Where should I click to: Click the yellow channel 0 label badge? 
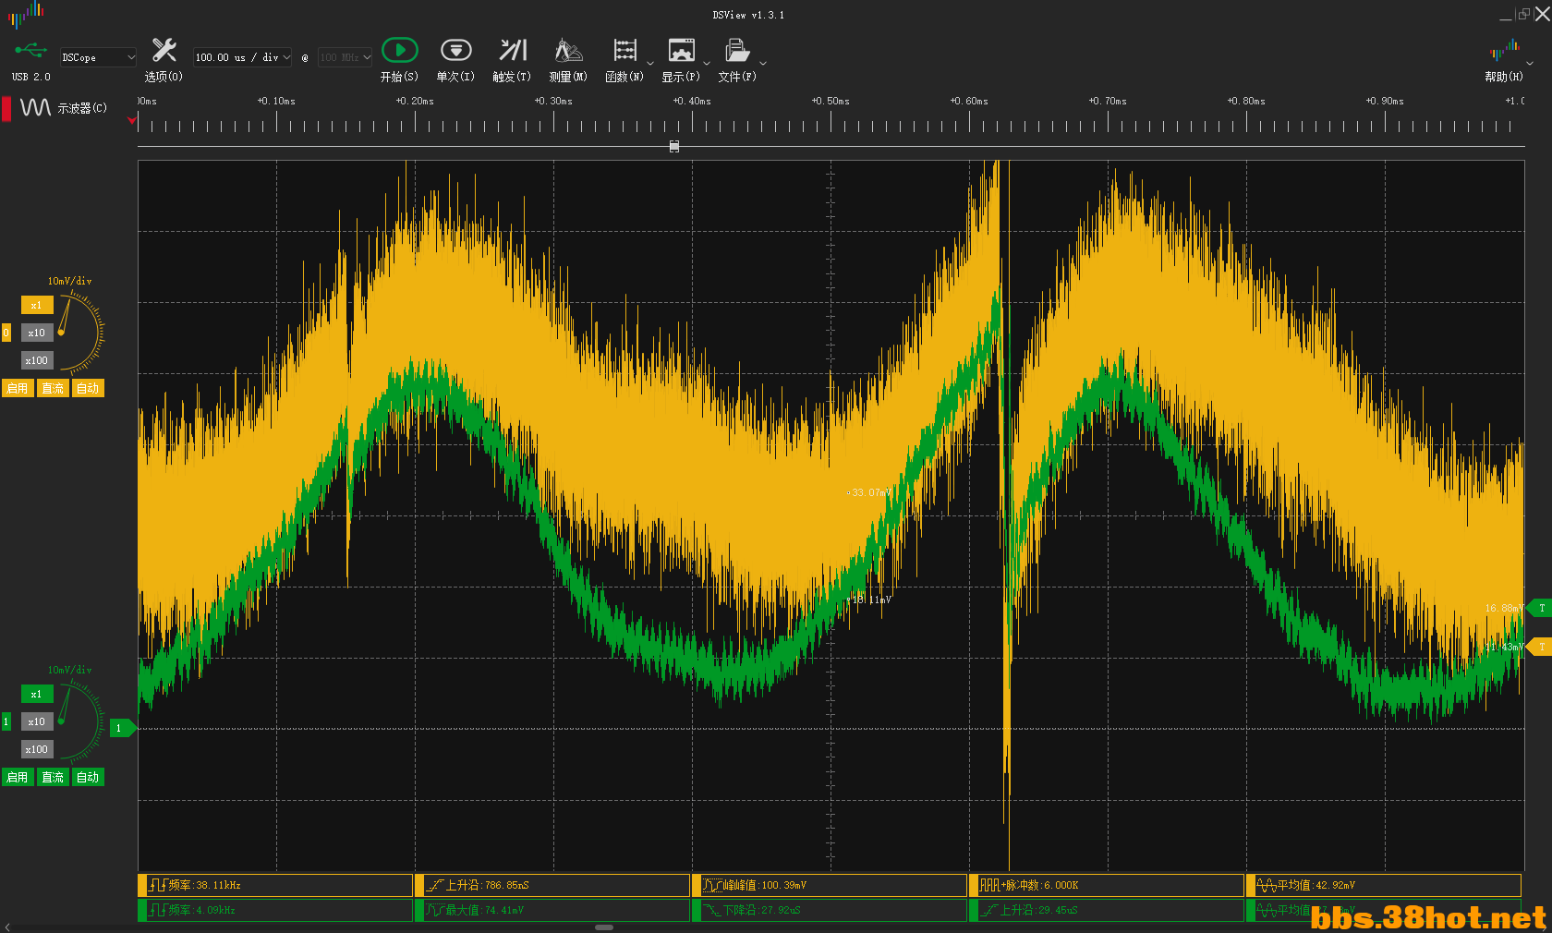click(x=6, y=333)
